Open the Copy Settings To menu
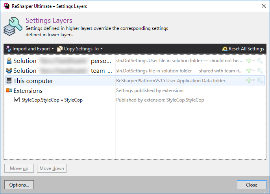 tap(80, 49)
